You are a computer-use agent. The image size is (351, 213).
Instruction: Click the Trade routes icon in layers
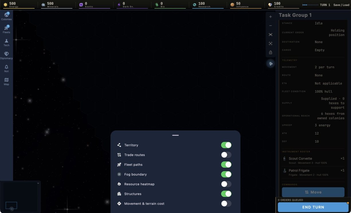click(x=119, y=155)
